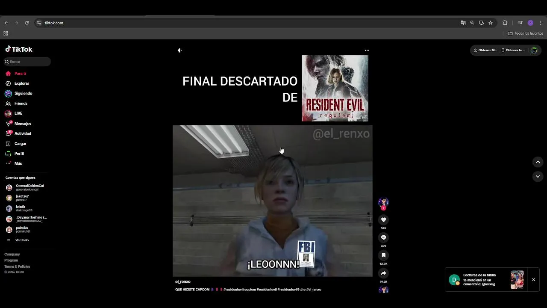The height and width of the screenshot is (308, 547).
Task: Open the Chrome profile J avatar
Action: 530,23
